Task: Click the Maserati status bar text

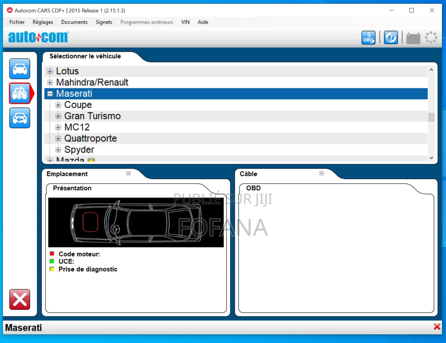Action: [24, 327]
